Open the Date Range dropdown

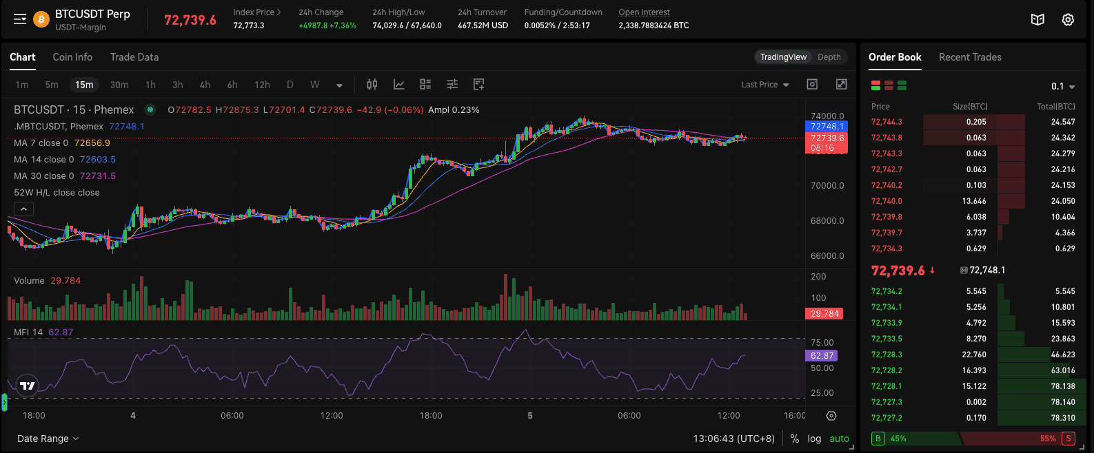(48, 439)
